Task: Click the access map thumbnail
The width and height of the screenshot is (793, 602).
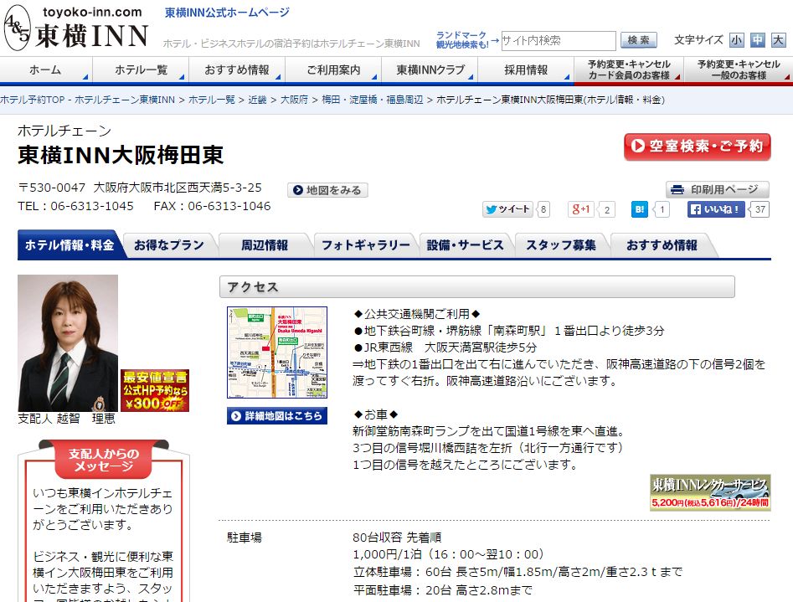Action: 277,352
